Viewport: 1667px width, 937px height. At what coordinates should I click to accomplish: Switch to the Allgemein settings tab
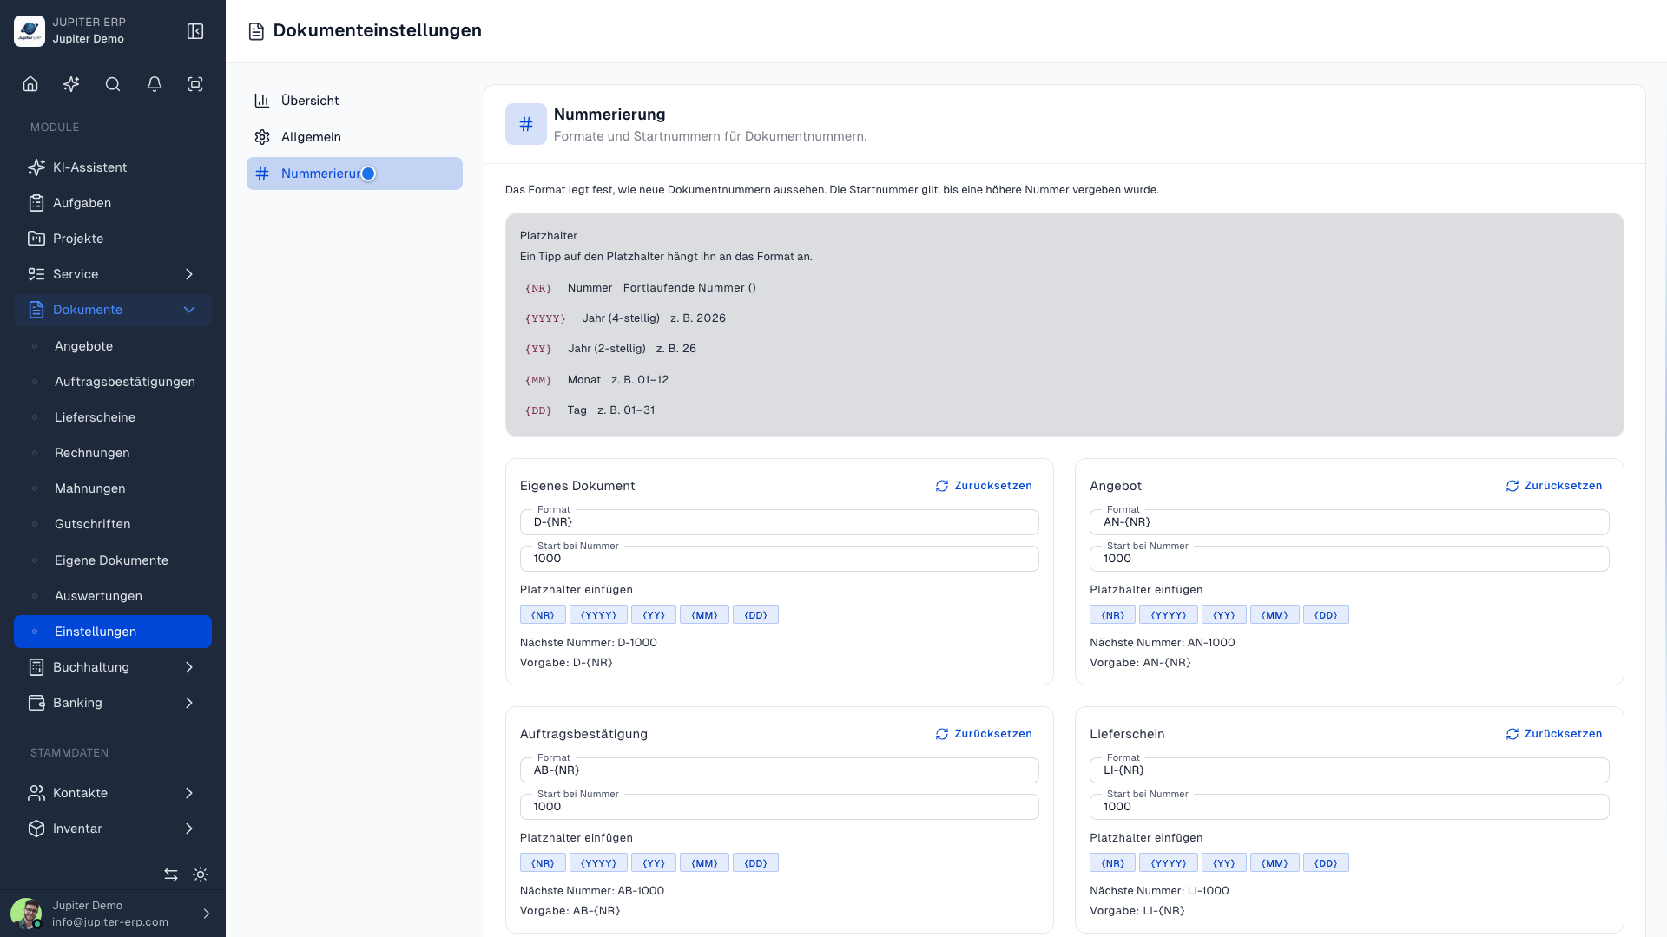tap(354, 137)
